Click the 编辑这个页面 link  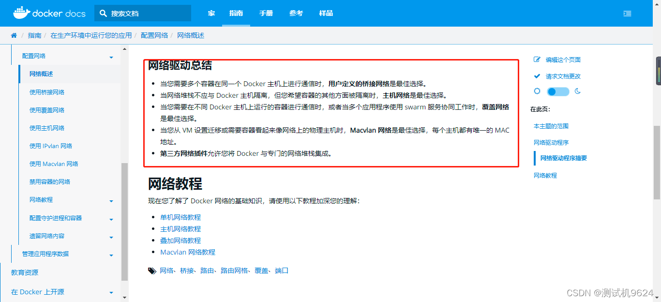tap(563, 60)
